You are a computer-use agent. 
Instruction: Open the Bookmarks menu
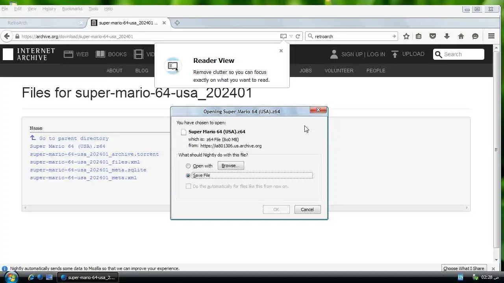(x=72, y=9)
